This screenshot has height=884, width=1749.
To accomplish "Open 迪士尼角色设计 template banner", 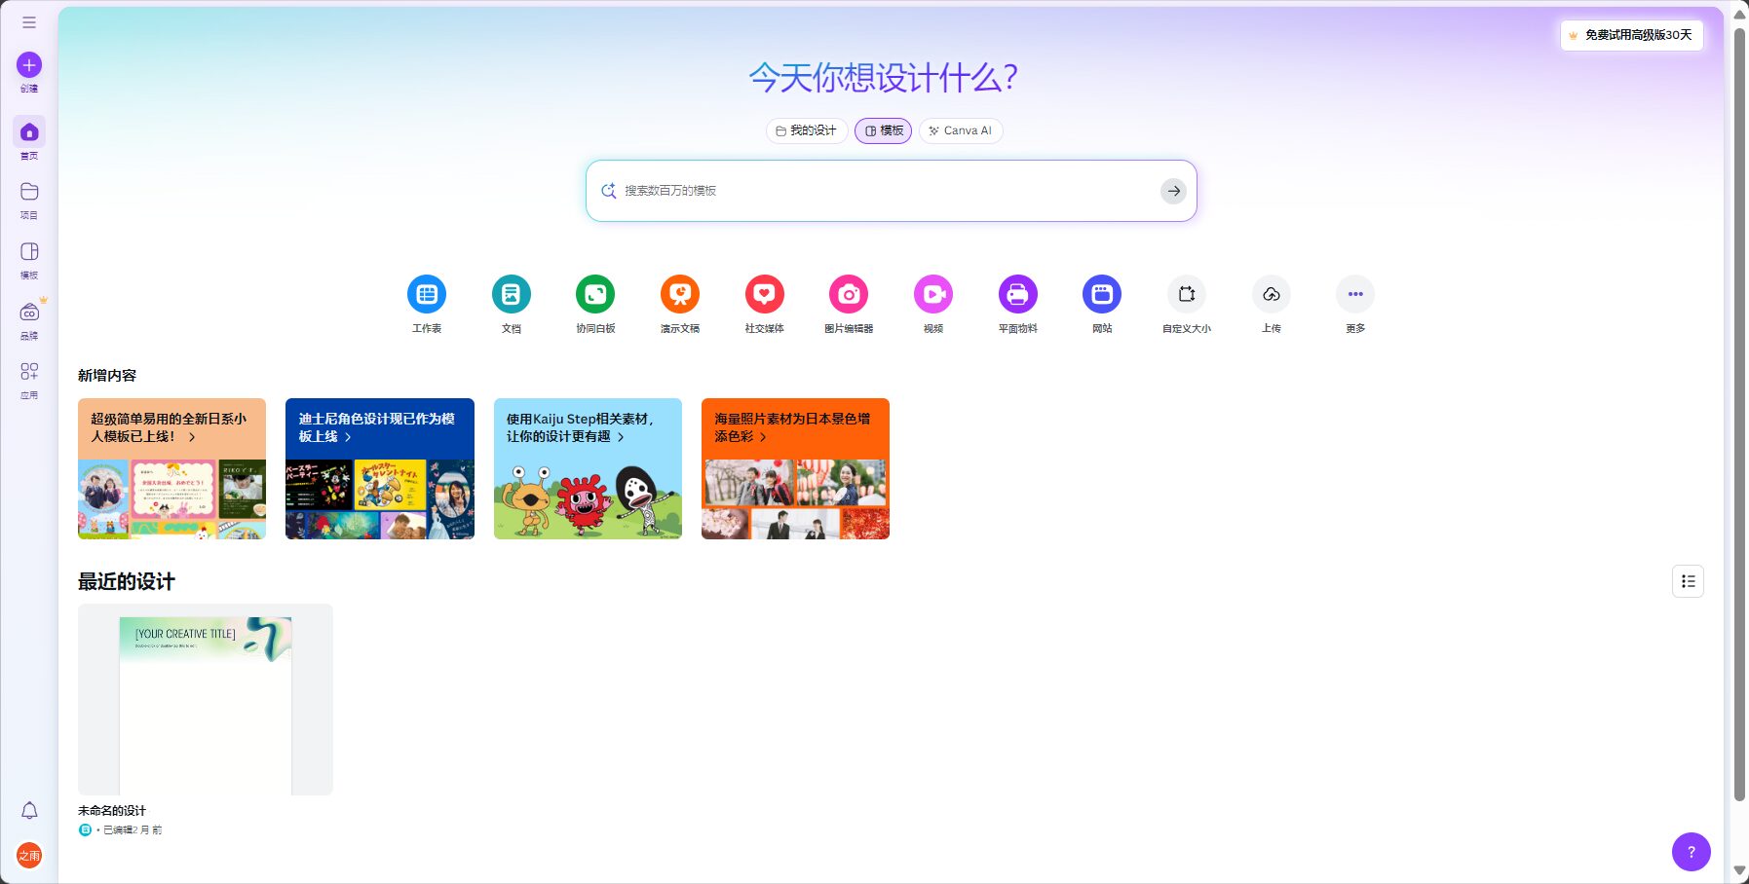I will click(x=380, y=468).
